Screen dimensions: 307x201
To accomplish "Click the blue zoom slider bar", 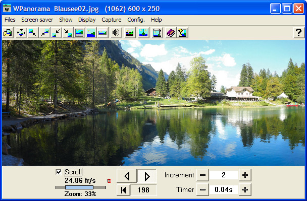I will [x=79, y=187].
